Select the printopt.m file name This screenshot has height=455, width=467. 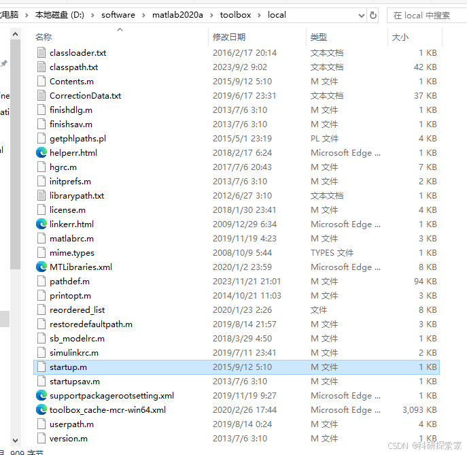click(70, 296)
